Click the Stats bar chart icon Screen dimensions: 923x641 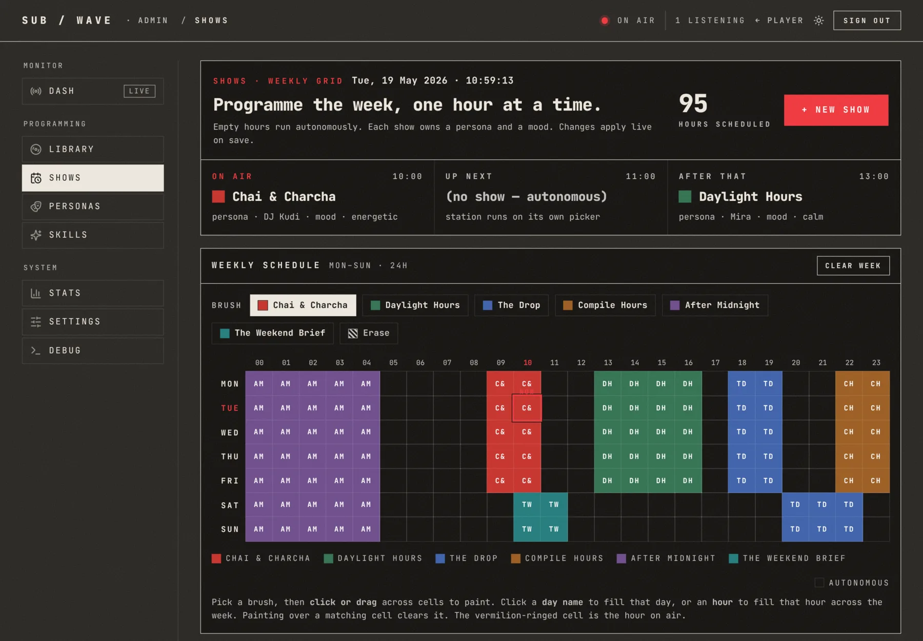(x=36, y=293)
